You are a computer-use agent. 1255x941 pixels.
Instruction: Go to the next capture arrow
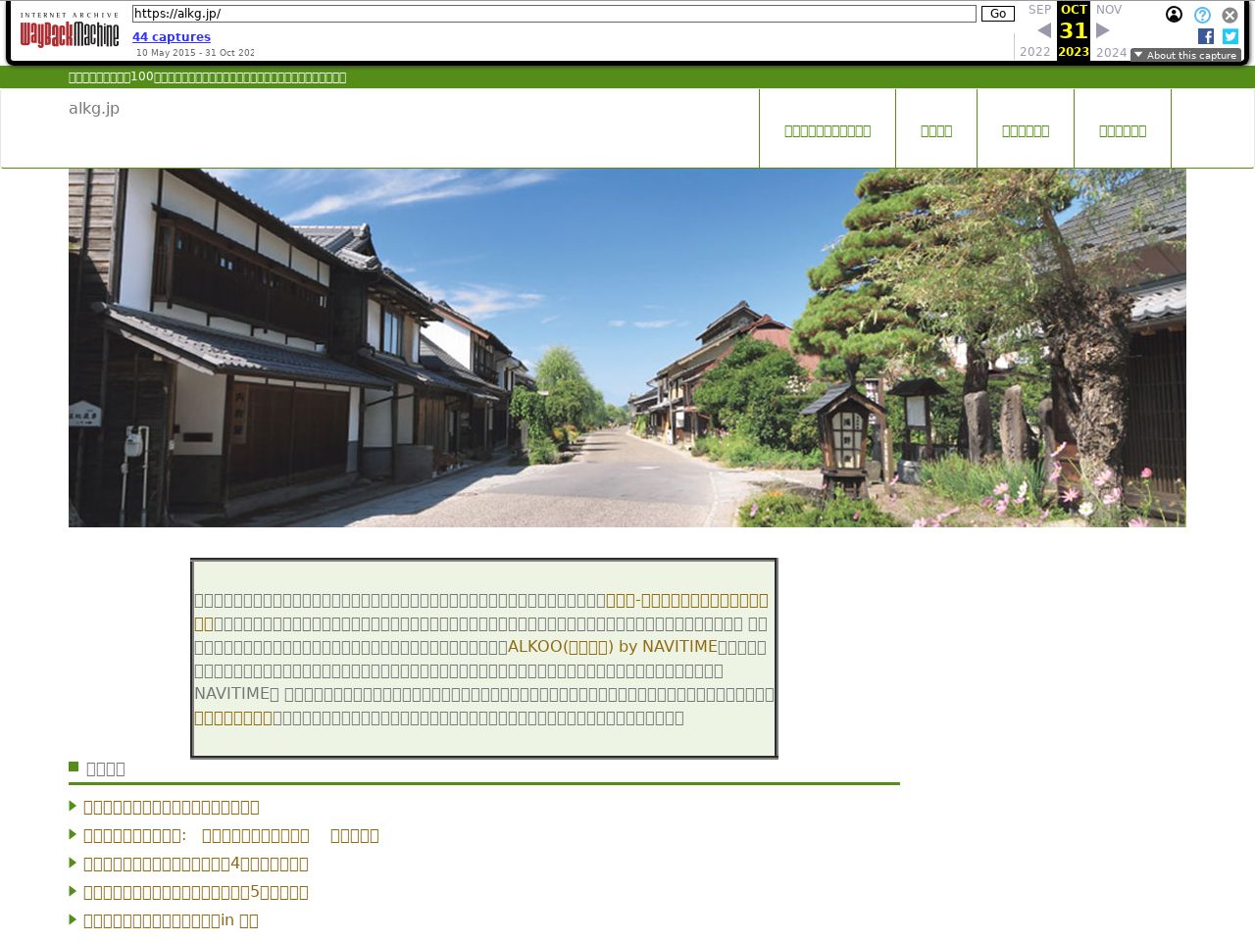(x=1103, y=30)
